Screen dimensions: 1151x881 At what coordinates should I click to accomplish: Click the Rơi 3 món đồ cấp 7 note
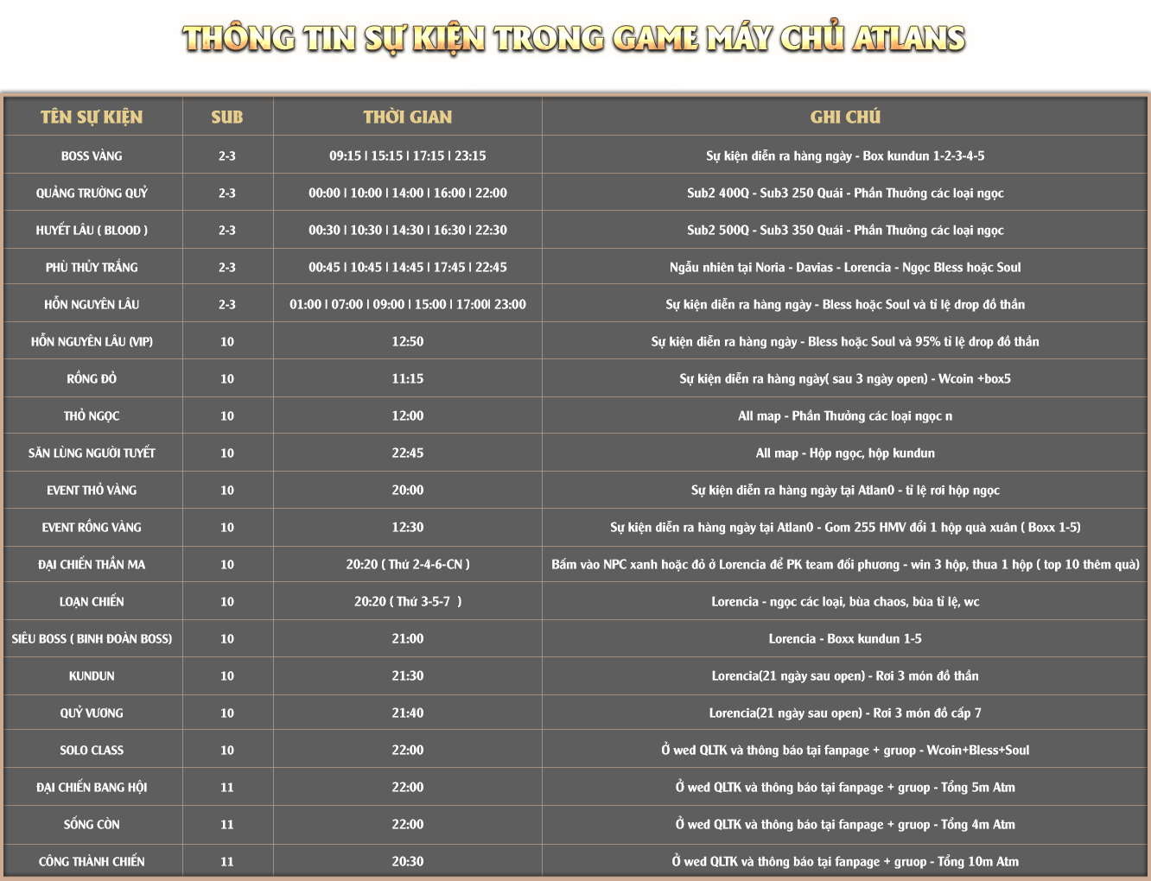[x=845, y=713]
